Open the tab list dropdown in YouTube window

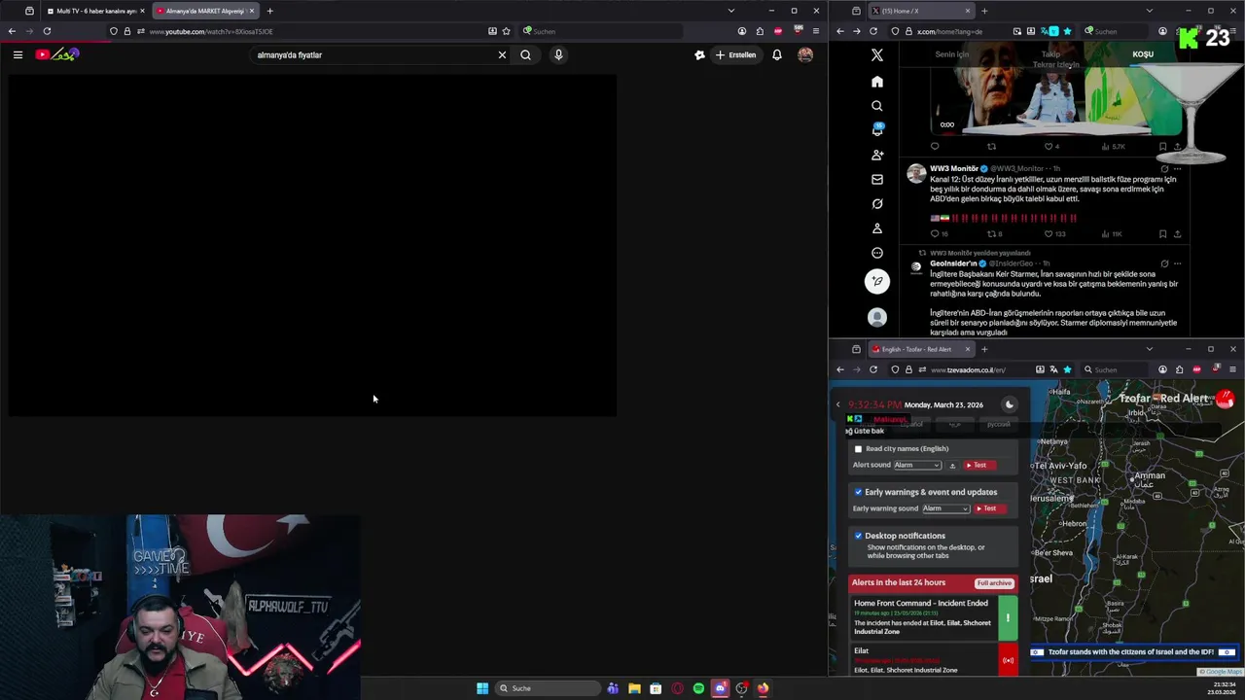click(x=730, y=11)
